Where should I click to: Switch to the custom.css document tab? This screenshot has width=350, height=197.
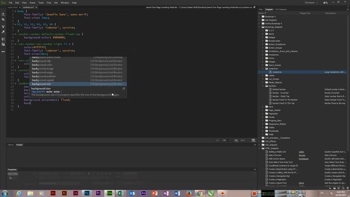point(28,7)
